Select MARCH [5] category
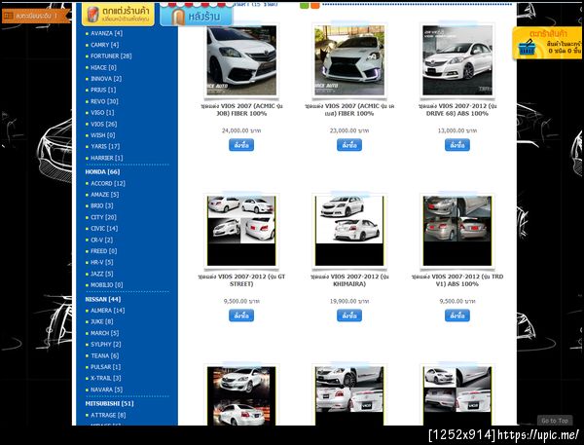The width and height of the screenshot is (584, 445). (105, 333)
